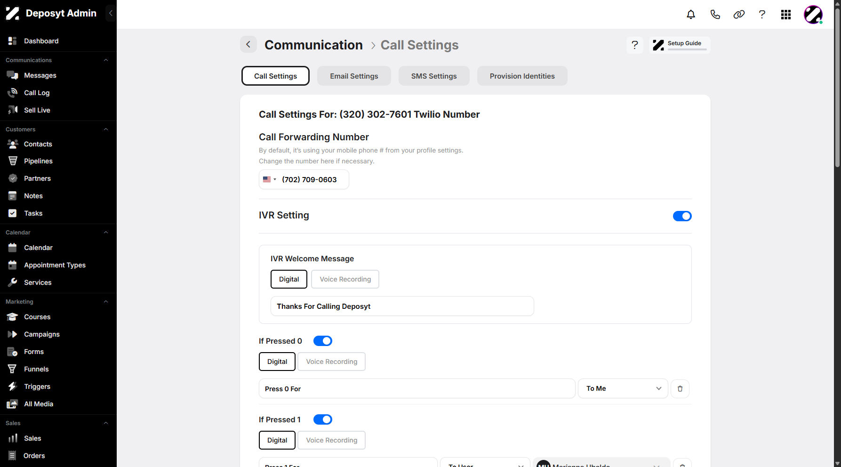Click the Thanks For Calling Deposyt field
The width and height of the screenshot is (841, 467).
click(x=402, y=306)
